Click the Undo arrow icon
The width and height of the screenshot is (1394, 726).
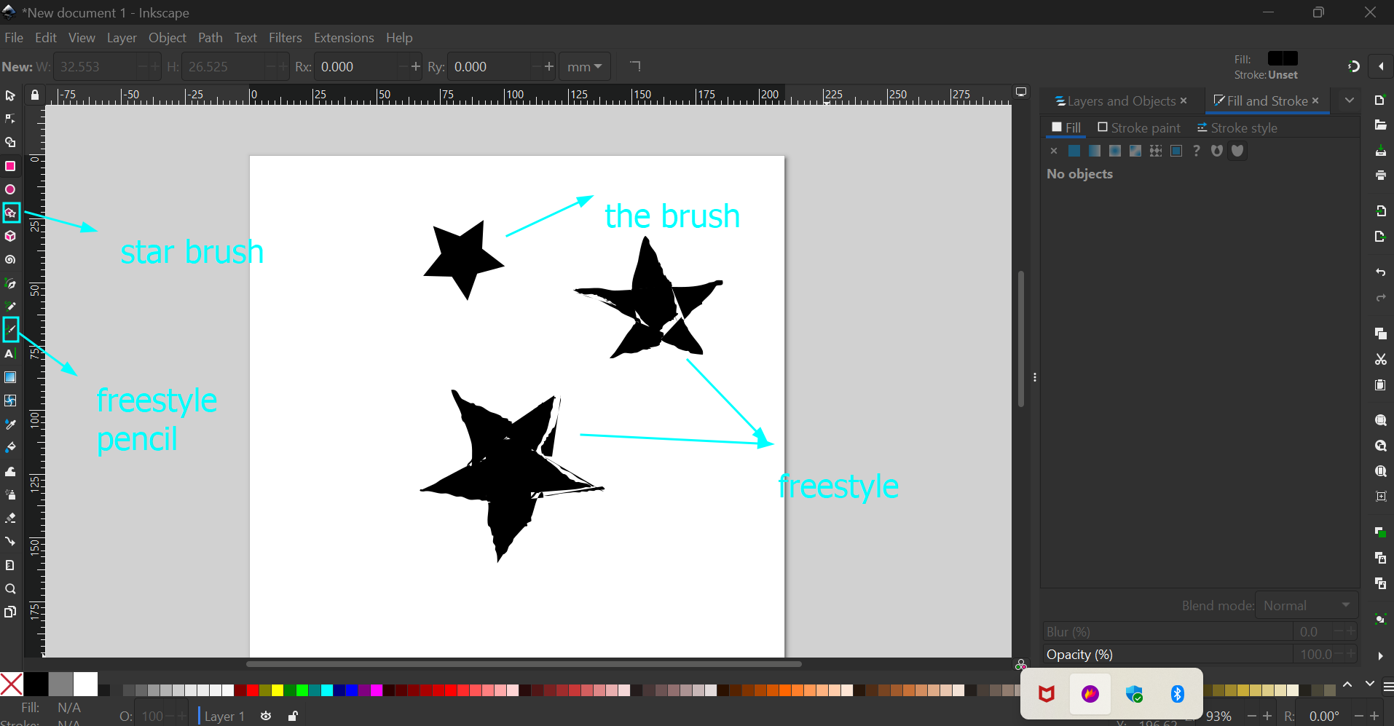1380,272
